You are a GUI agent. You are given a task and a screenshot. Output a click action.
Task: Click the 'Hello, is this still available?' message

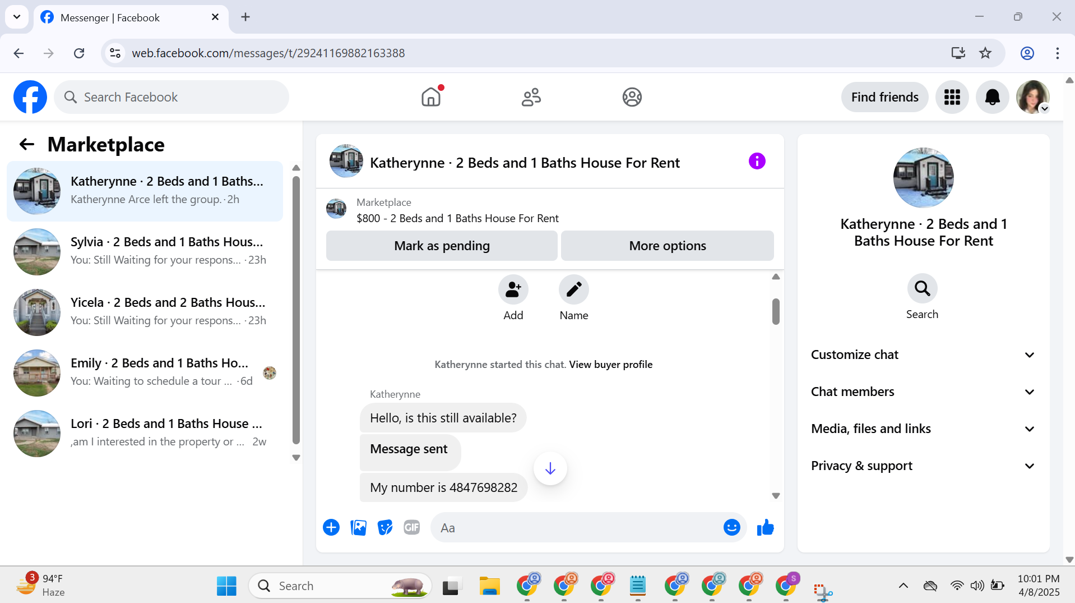pos(443,418)
